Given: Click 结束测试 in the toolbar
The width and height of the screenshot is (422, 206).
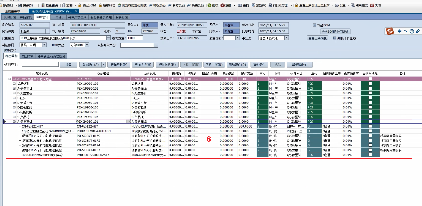Looking at the screenshot, I should (x=359, y=5).
